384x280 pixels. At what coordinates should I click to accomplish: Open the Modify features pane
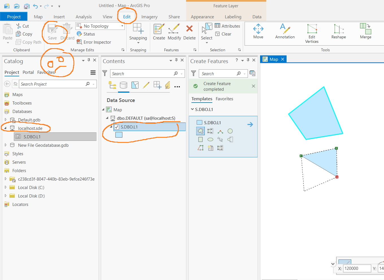(x=174, y=32)
